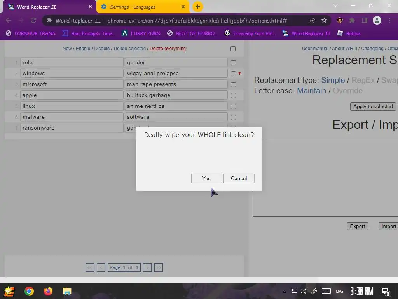Click Delete selected link
Viewport: 398px width, 299px height.
[x=130, y=49]
